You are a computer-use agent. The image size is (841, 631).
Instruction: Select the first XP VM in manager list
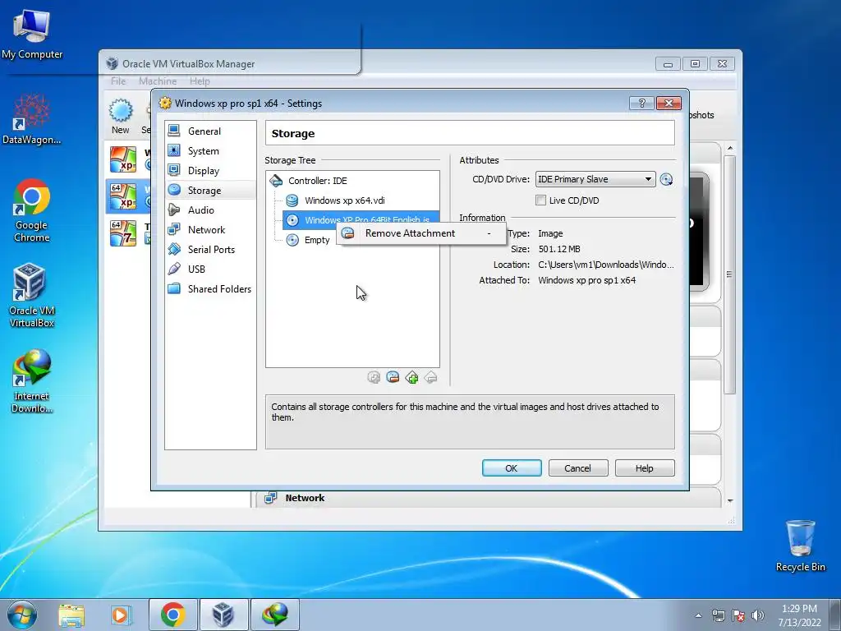(x=123, y=160)
